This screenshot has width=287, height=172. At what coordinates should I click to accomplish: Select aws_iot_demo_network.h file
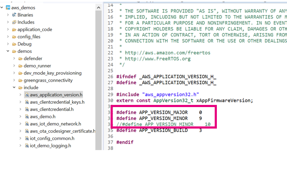click(x=56, y=124)
